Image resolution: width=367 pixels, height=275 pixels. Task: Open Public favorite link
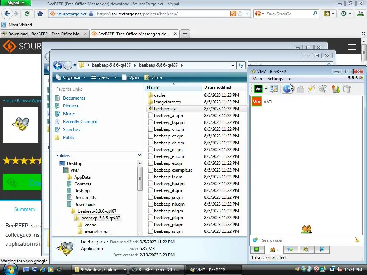69,137
